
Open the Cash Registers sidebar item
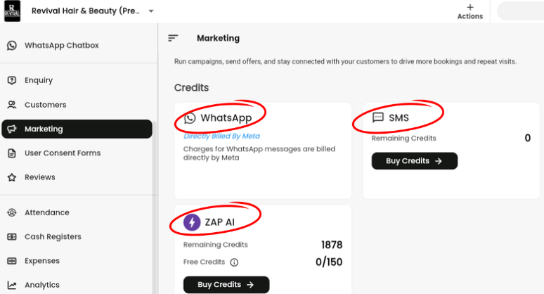pyautogui.click(x=53, y=237)
